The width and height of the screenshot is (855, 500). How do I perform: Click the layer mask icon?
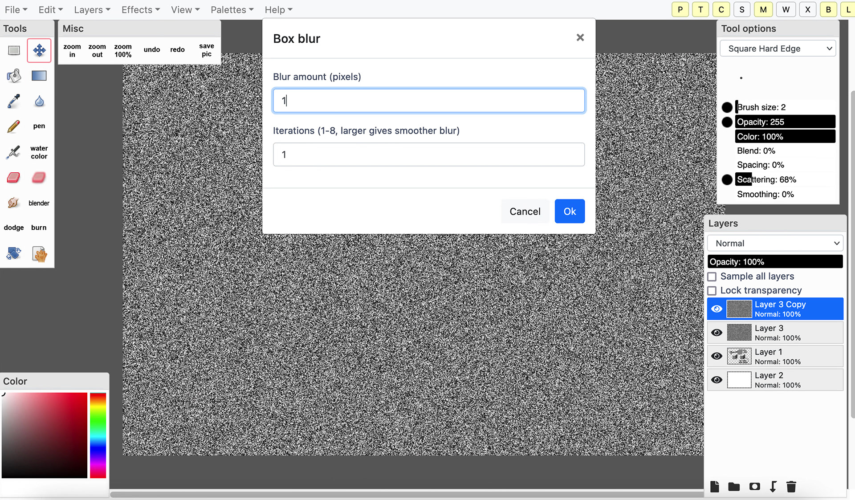point(754,486)
